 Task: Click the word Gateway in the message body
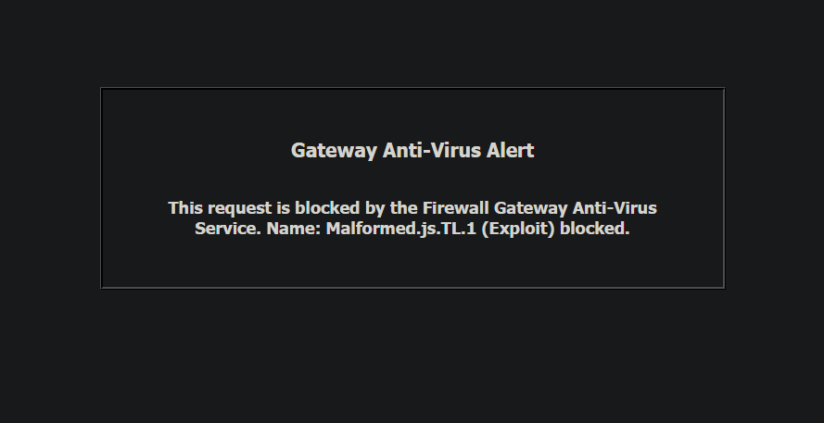[x=531, y=209]
